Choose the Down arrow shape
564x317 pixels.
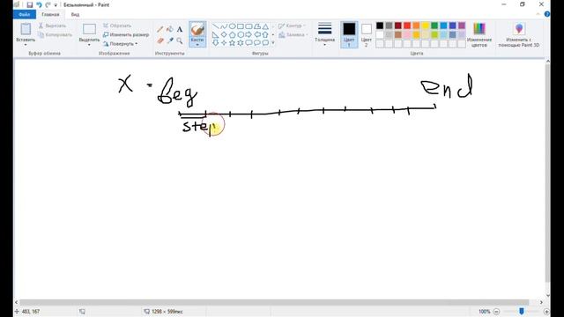[215, 43]
